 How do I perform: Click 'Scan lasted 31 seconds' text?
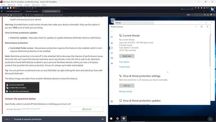129,47
